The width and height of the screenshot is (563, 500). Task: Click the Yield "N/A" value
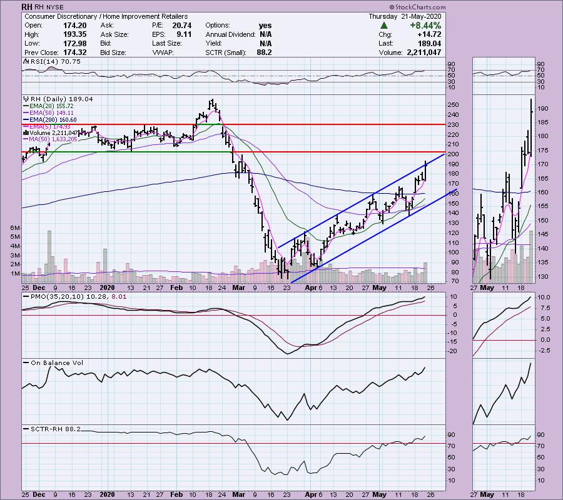point(265,43)
